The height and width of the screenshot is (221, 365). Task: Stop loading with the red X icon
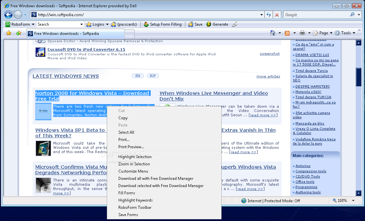pyautogui.click(x=277, y=14)
